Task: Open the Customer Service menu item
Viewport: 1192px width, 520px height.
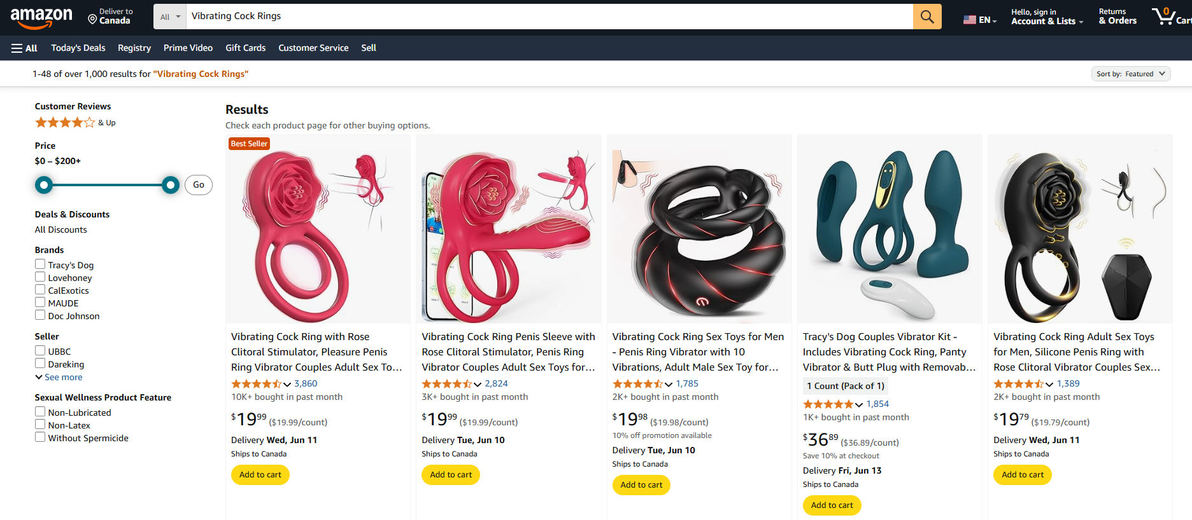Action: (313, 48)
